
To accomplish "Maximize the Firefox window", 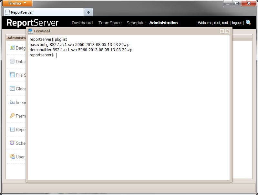I will (237, 3).
